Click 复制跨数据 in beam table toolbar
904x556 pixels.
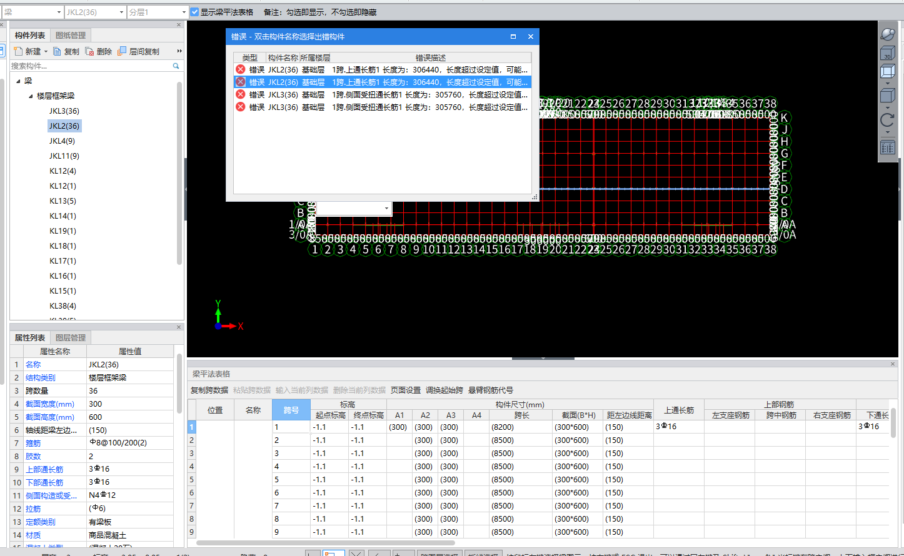[x=209, y=390]
